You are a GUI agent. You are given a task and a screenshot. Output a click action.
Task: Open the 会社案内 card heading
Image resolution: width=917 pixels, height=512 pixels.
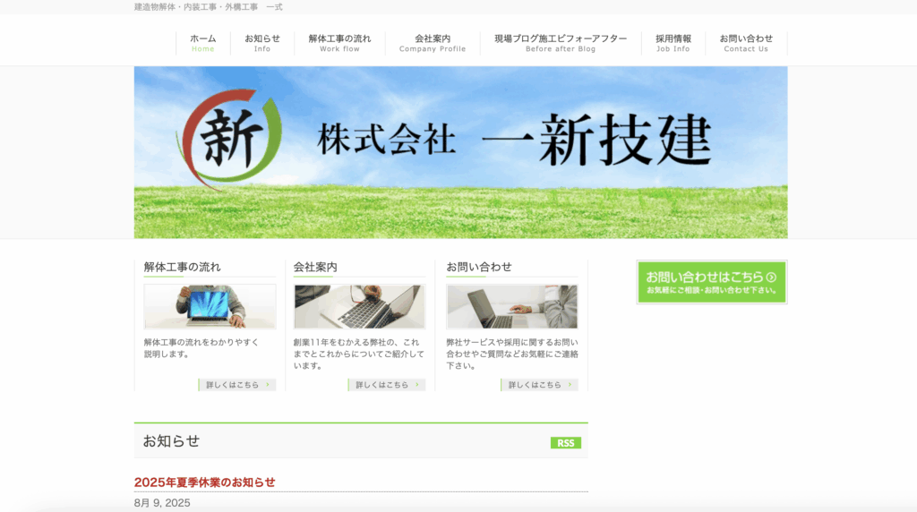(x=315, y=267)
